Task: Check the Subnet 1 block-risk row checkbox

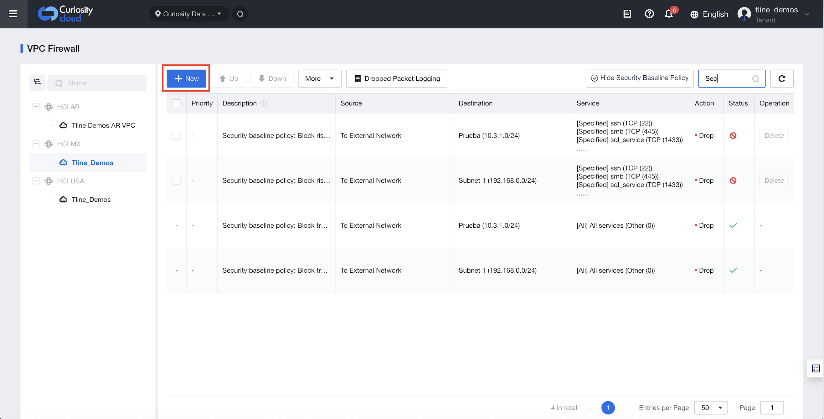Action: (x=177, y=180)
